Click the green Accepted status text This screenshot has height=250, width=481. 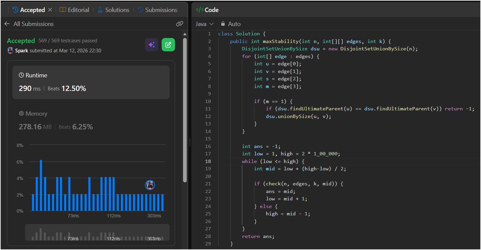pyautogui.click(x=21, y=41)
